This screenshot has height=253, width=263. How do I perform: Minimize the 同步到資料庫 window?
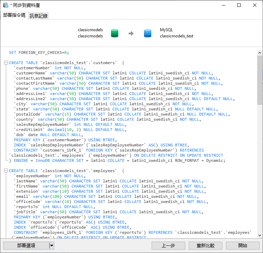tap(223, 5)
